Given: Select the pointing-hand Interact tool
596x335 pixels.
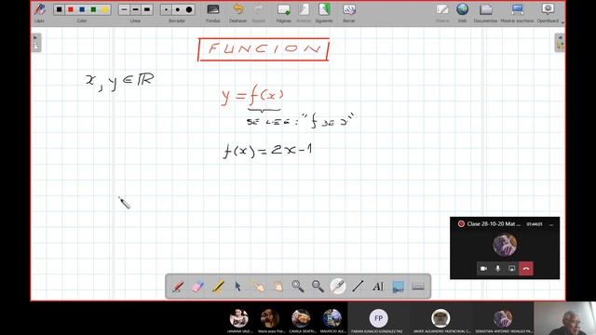Looking at the screenshot, I should (x=258, y=287).
